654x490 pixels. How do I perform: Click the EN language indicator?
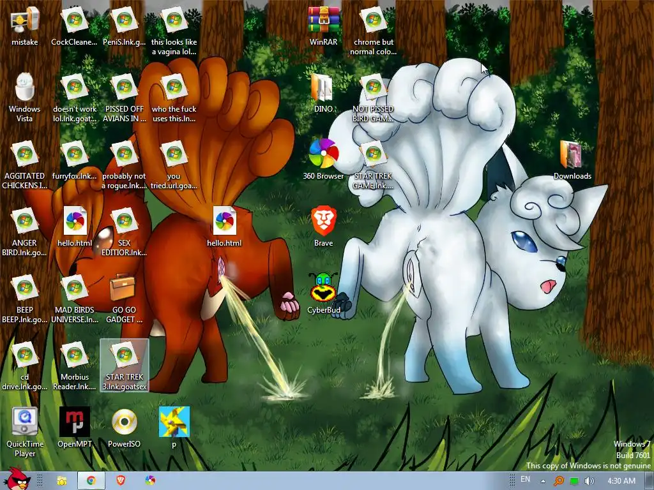pyautogui.click(x=525, y=479)
